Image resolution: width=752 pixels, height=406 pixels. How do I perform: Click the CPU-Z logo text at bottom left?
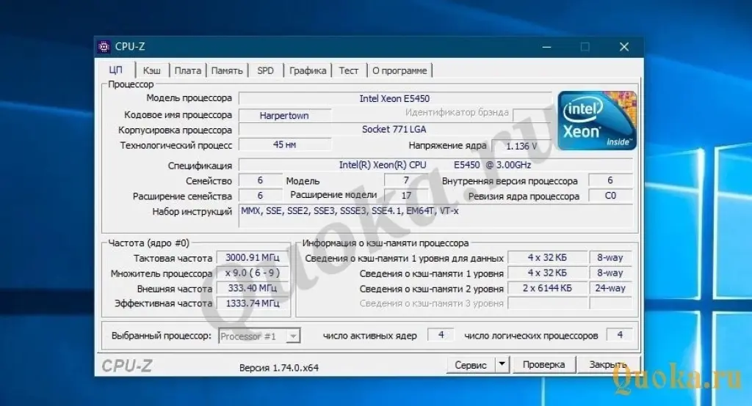(126, 366)
